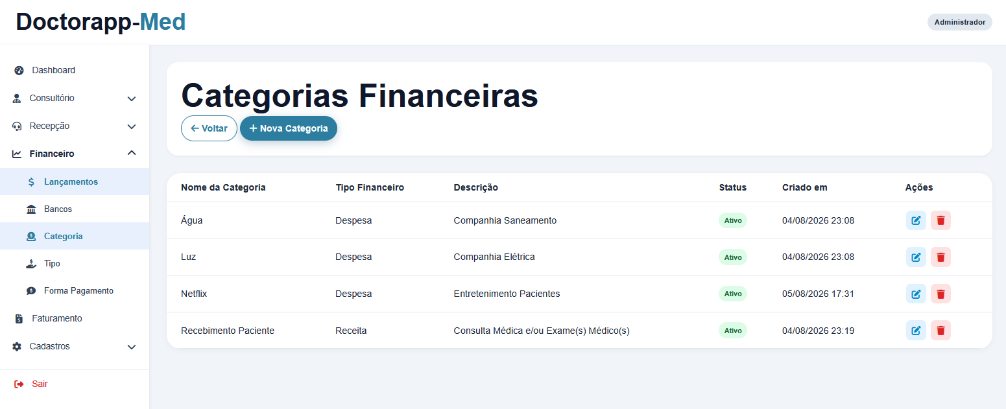Click the Entretenimento Pacientes description cell
1006x409 pixels.
pos(507,294)
